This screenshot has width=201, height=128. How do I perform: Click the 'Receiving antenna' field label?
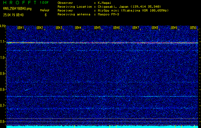74,14
